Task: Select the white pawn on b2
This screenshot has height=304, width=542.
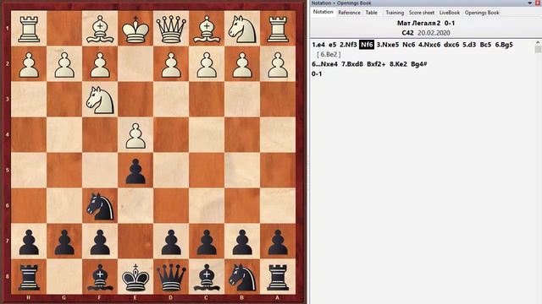Action: coord(242,64)
